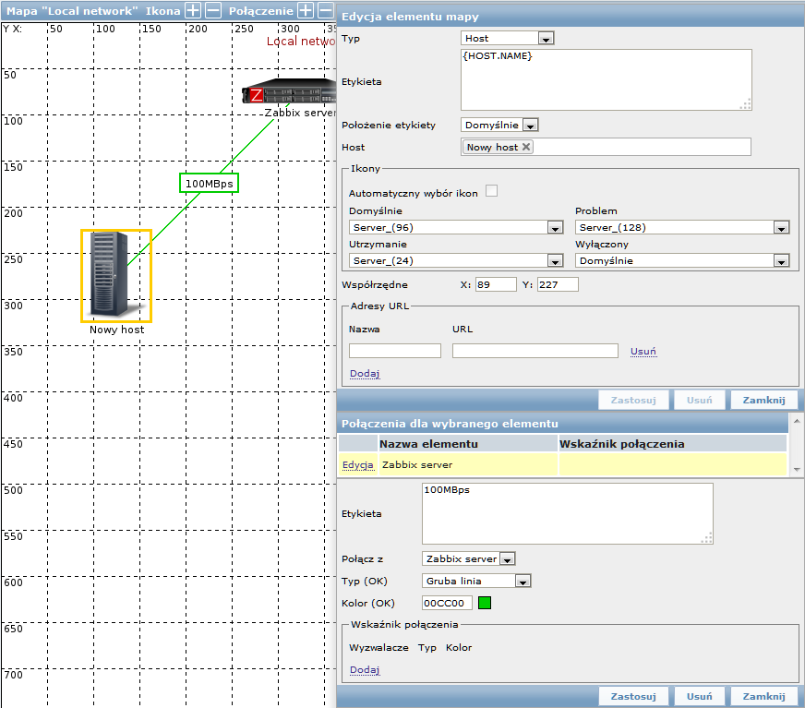This screenshot has width=805, height=708.
Task: Select Zabbix server row in connections table
Action: pyautogui.click(x=563, y=464)
